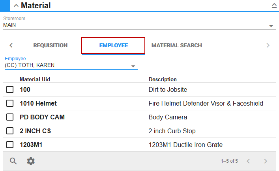Expand the Employee dropdown list

(x=133, y=66)
